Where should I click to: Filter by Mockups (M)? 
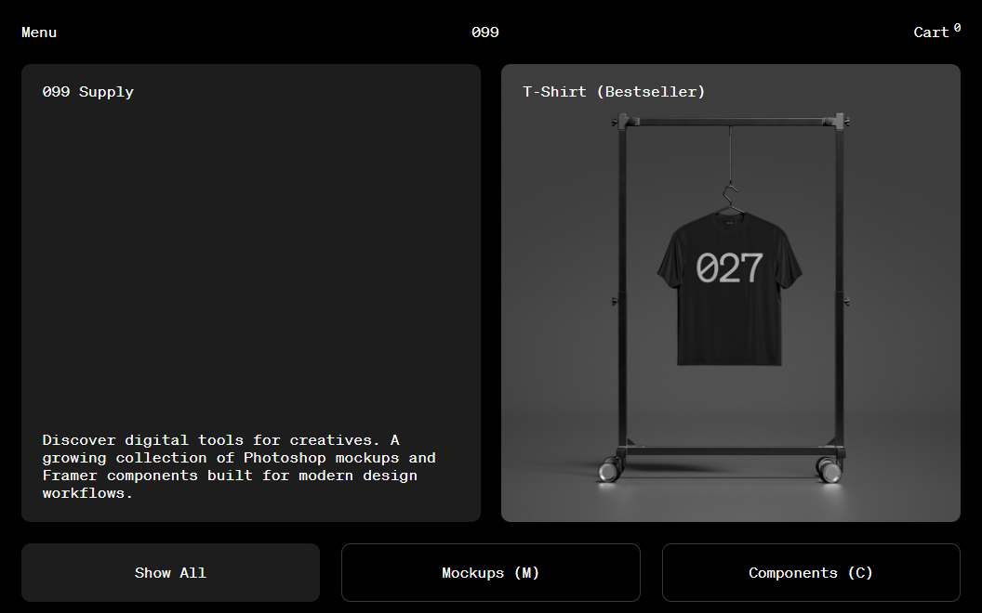click(x=490, y=572)
